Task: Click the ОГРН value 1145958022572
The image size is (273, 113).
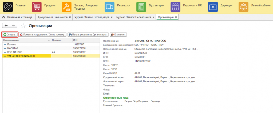Action: (x=143, y=61)
